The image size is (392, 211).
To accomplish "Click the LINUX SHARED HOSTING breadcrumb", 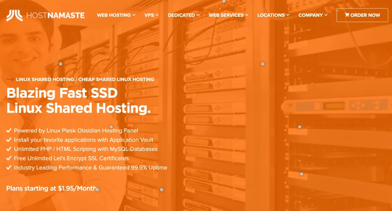I will click(x=45, y=79).
